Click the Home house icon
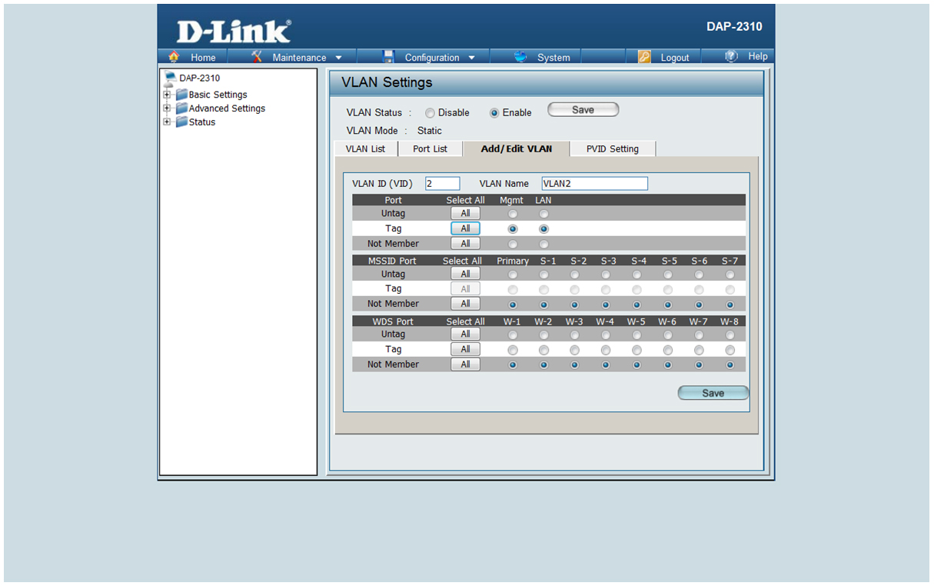The image size is (934, 586). click(x=174, y=57)
